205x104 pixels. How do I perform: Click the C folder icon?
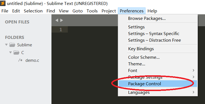pos(17,52)
